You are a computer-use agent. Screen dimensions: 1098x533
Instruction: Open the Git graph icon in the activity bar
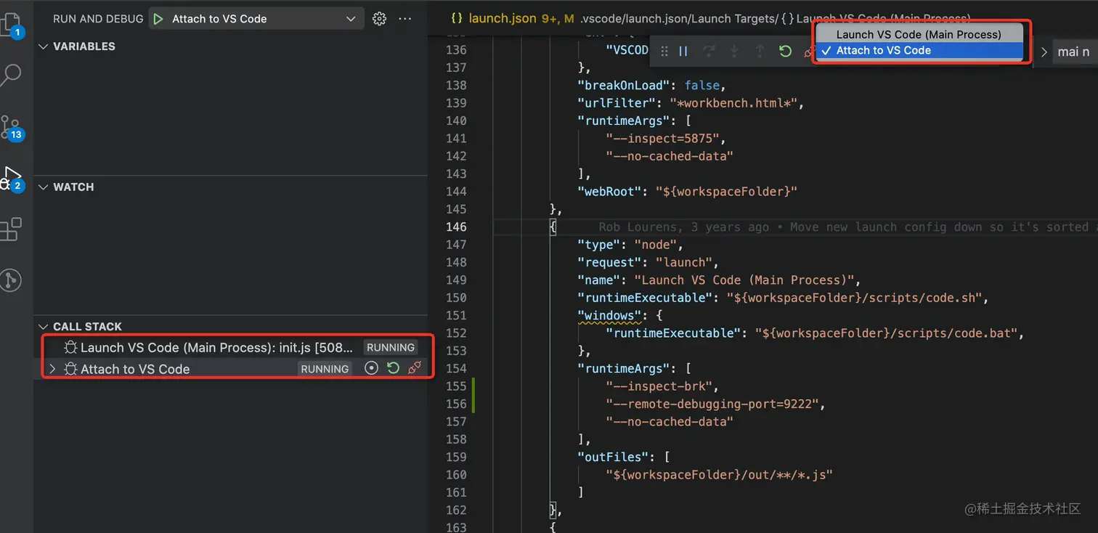11,280
